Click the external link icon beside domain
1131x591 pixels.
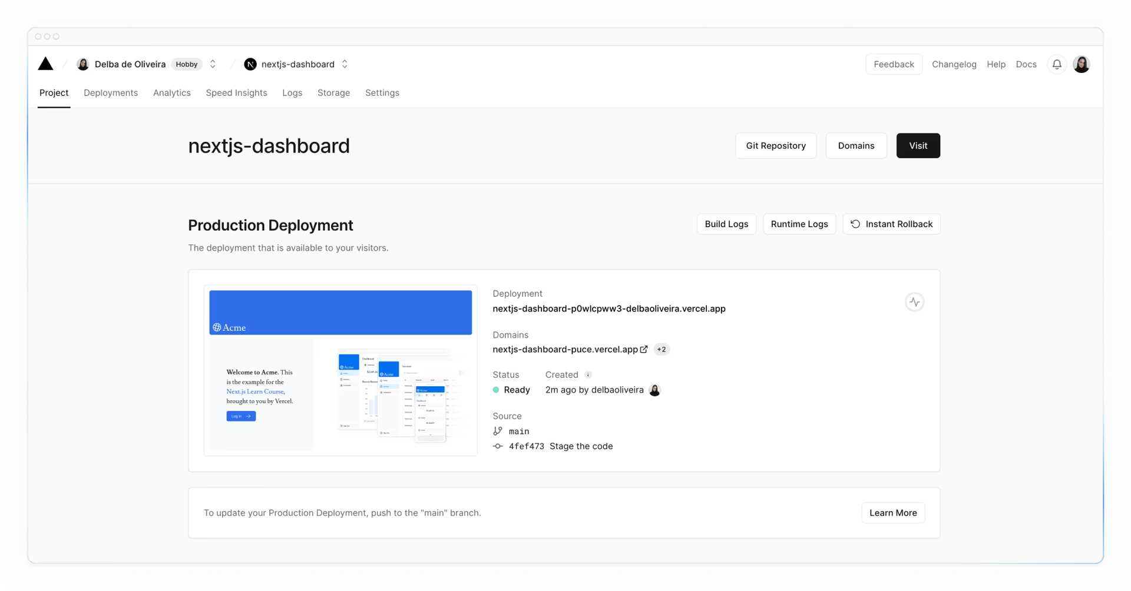[644, 349]
